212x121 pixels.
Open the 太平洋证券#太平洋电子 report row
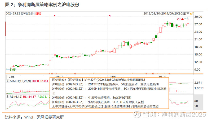click(x=105, y=106)
